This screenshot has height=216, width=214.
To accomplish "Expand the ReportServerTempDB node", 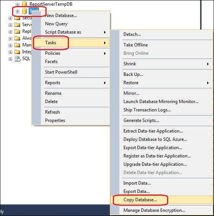I will pyautogui.click(x=17, y=5).
